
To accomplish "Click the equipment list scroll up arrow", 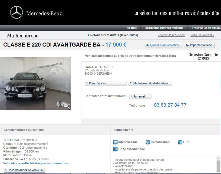I will coord(218,158).
